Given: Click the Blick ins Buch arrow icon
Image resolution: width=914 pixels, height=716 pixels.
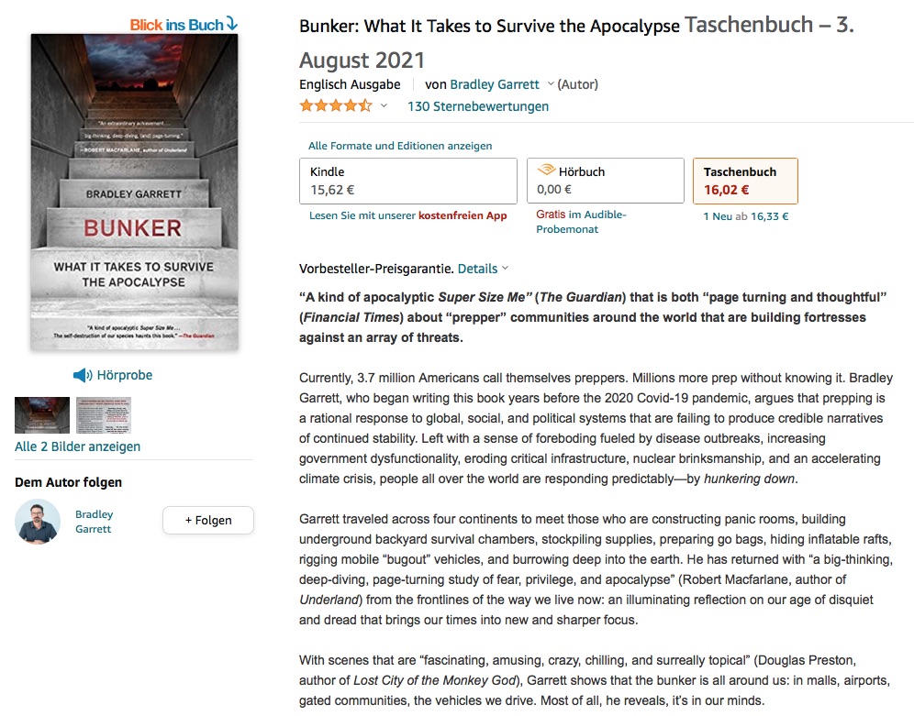Looking at the screenshot, I should [x=231, y=23].
